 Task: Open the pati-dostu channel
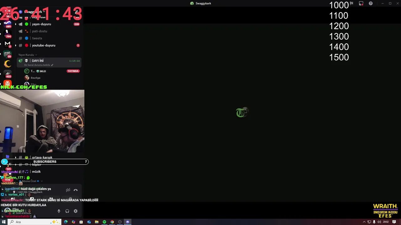tap(49, 31)
